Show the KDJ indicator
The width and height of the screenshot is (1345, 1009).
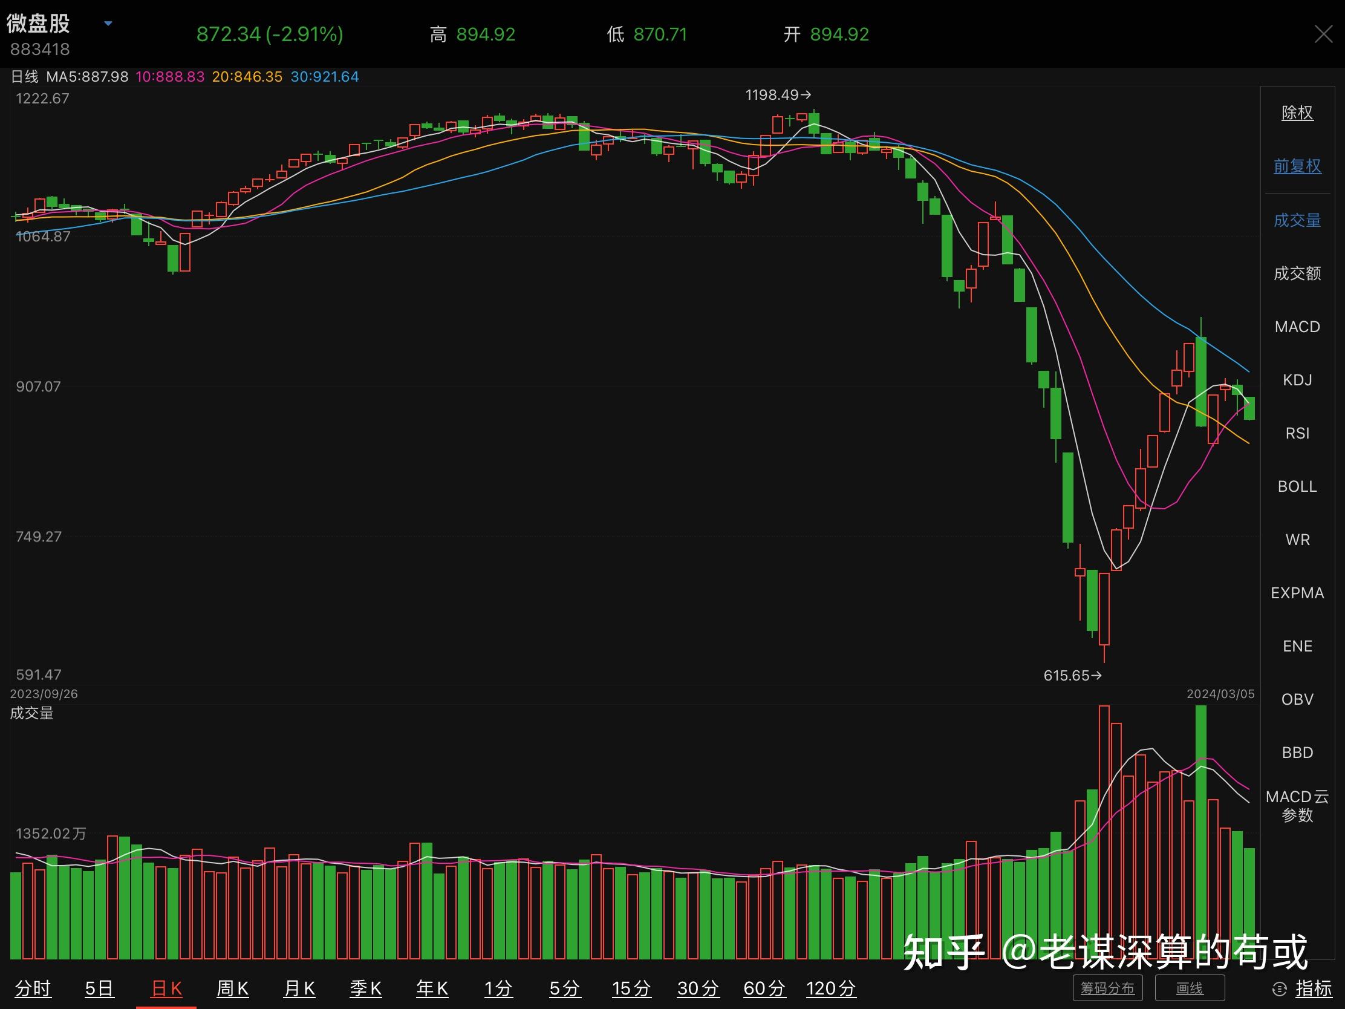(1297, 380)
